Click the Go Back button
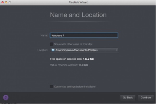Screen dimensions: 156x104 tap(128, 97)
